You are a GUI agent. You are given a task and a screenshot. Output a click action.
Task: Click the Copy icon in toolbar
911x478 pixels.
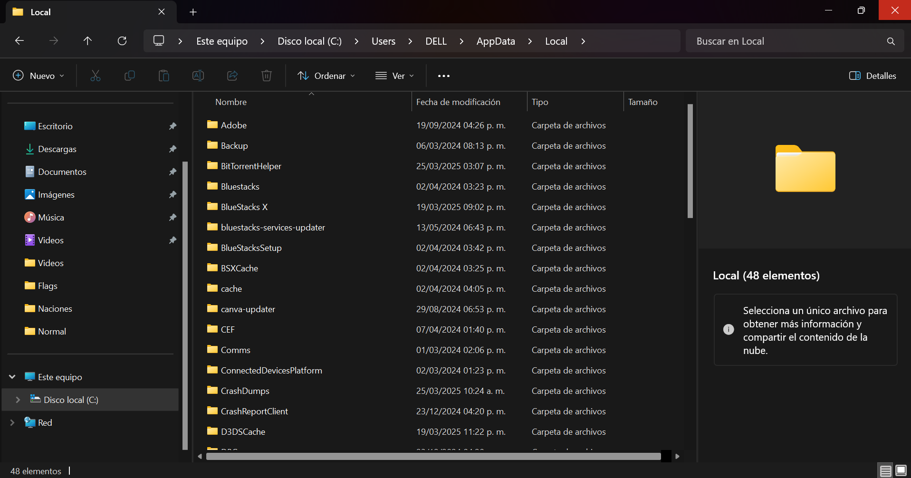click(x=130, y=76)
